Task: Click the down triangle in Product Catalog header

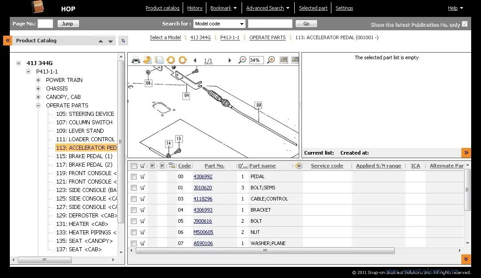Action: point(110,41)
